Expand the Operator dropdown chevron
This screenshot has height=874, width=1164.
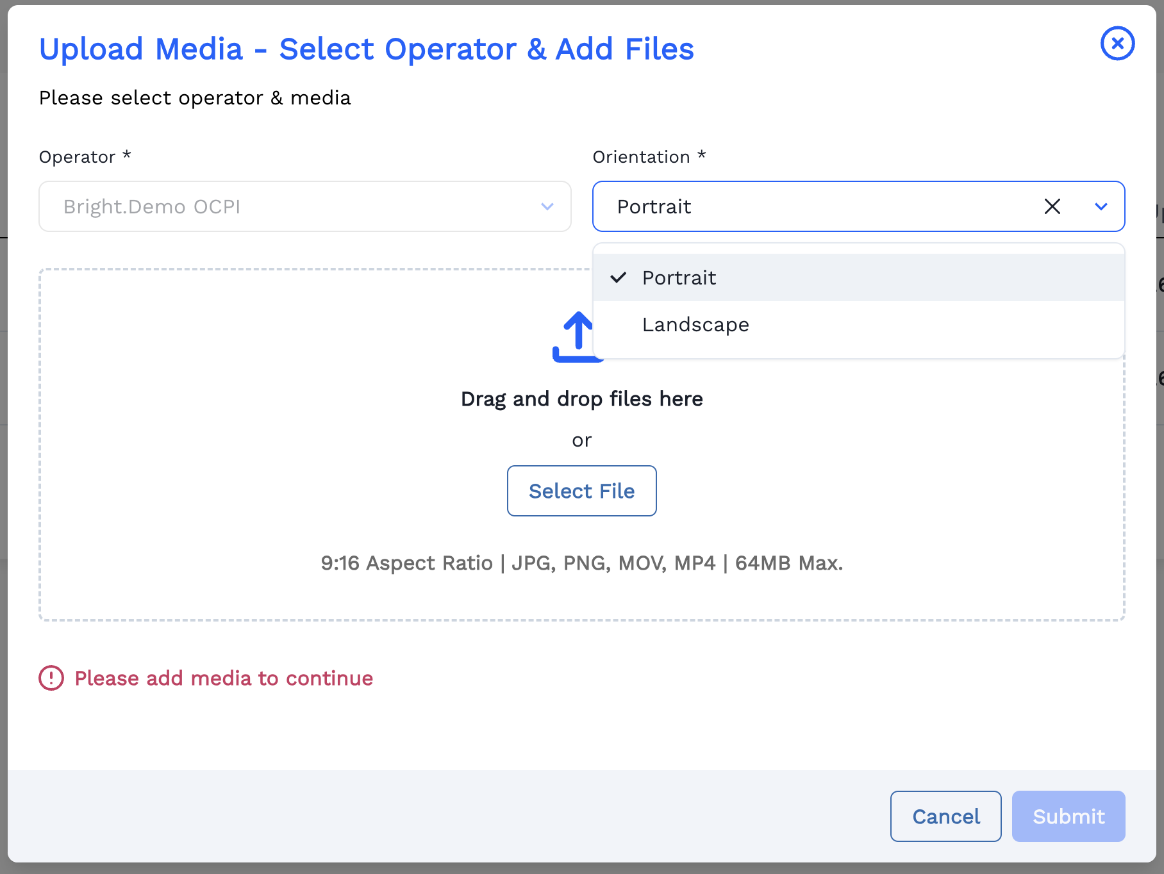point(547,206)
